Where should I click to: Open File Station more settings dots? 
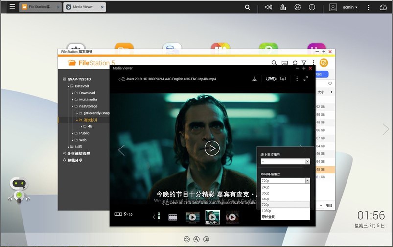313,63
